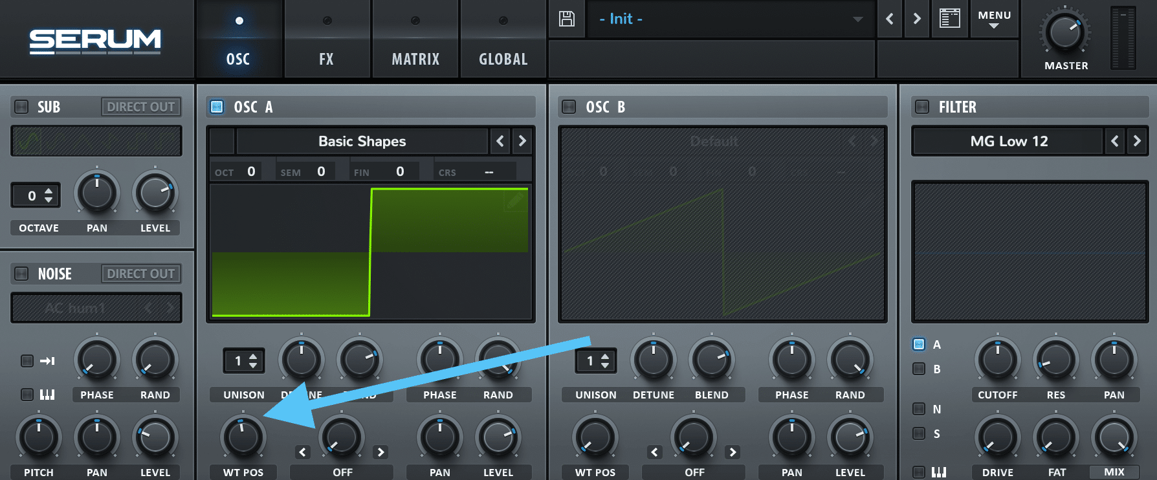Viewport: 1157px width, 480px height.
Task: Click the OSC A OCT value field
Action: click(x=251, y=171)
